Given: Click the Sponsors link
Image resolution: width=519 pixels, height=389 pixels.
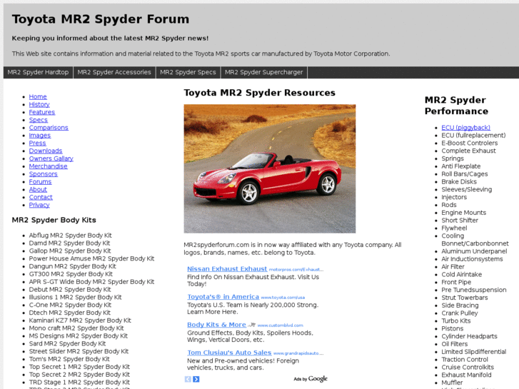Looking at the screenshot, I should (x=44, y=174).
